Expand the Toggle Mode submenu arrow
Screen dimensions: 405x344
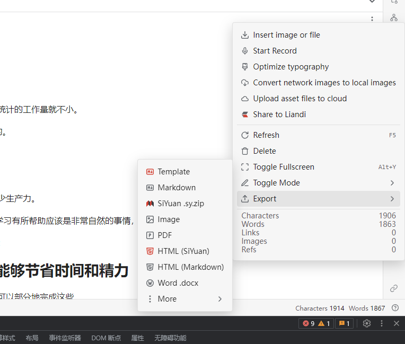tap(392, 183)
